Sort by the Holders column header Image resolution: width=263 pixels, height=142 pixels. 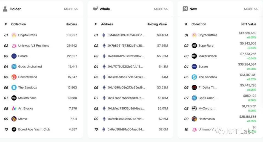[71, 24]
